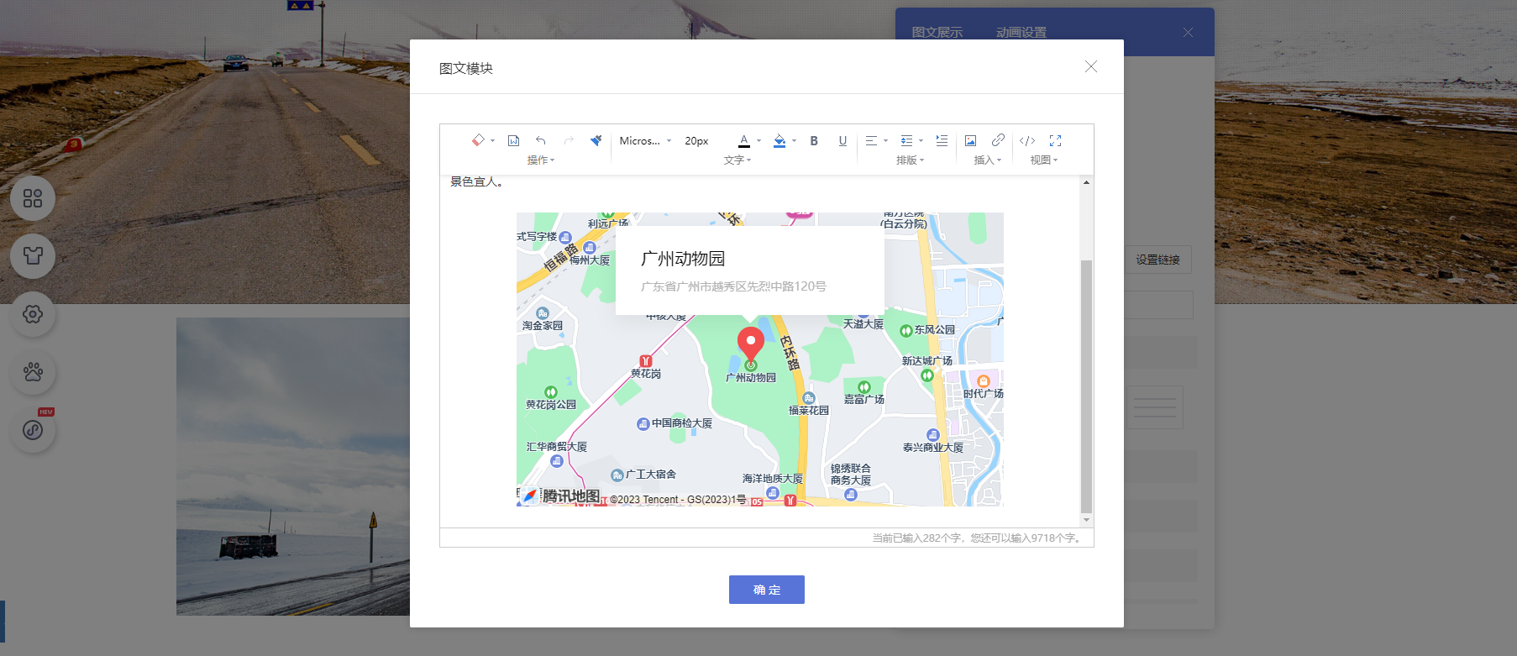This screenshot has height=656, width=1517.
Task: Close the background settings panel
Action: coord(1188,32)
